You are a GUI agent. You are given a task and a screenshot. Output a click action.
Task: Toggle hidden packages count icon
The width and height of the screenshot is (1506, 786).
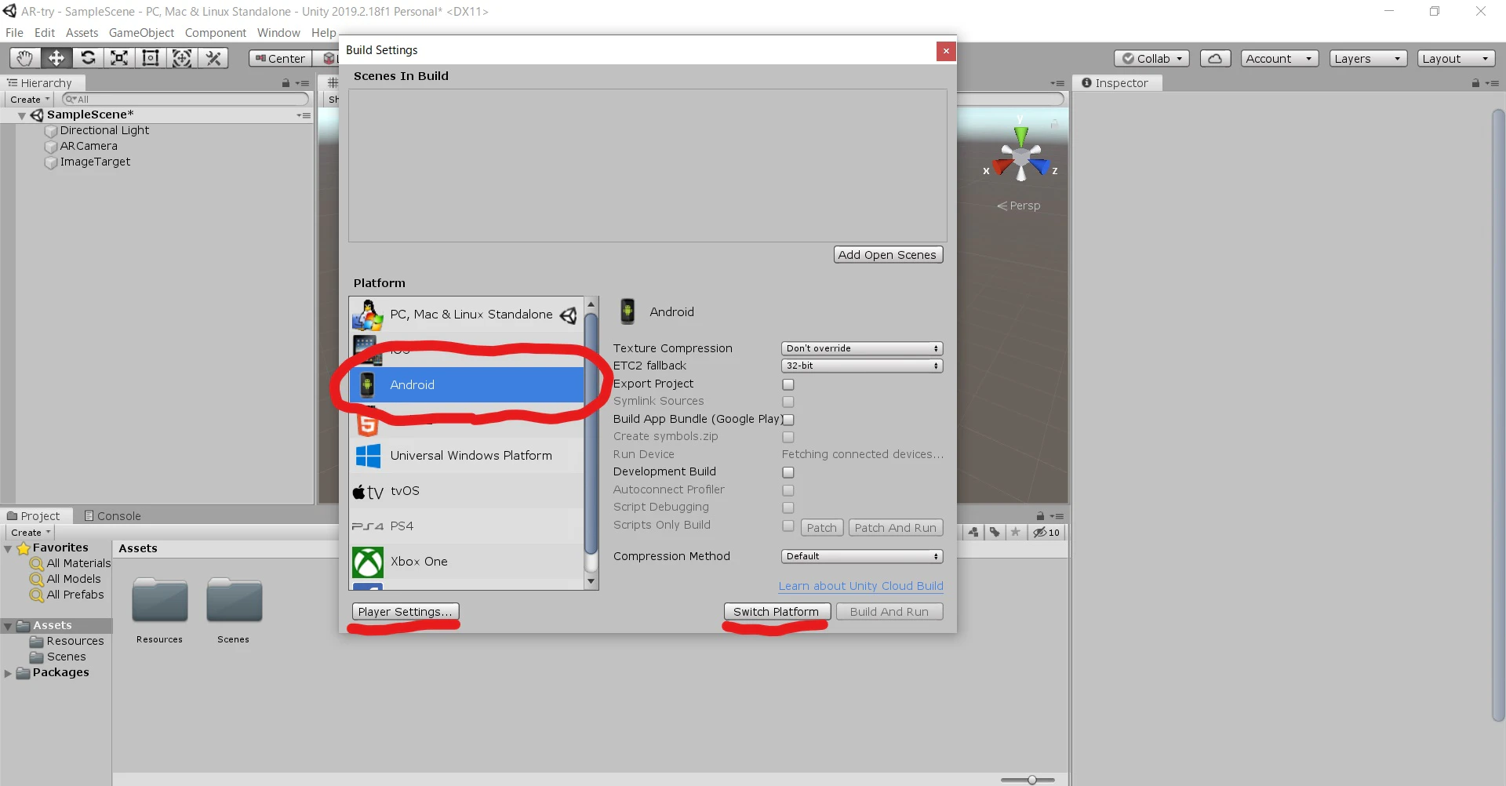point(1046,532)
